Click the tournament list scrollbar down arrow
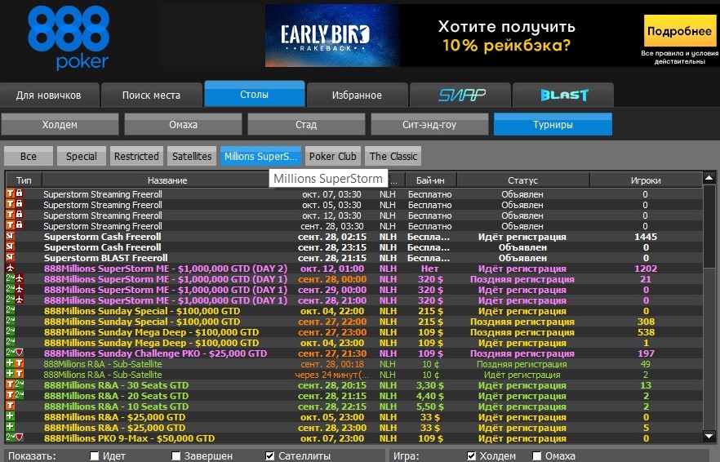 (709, 437)
